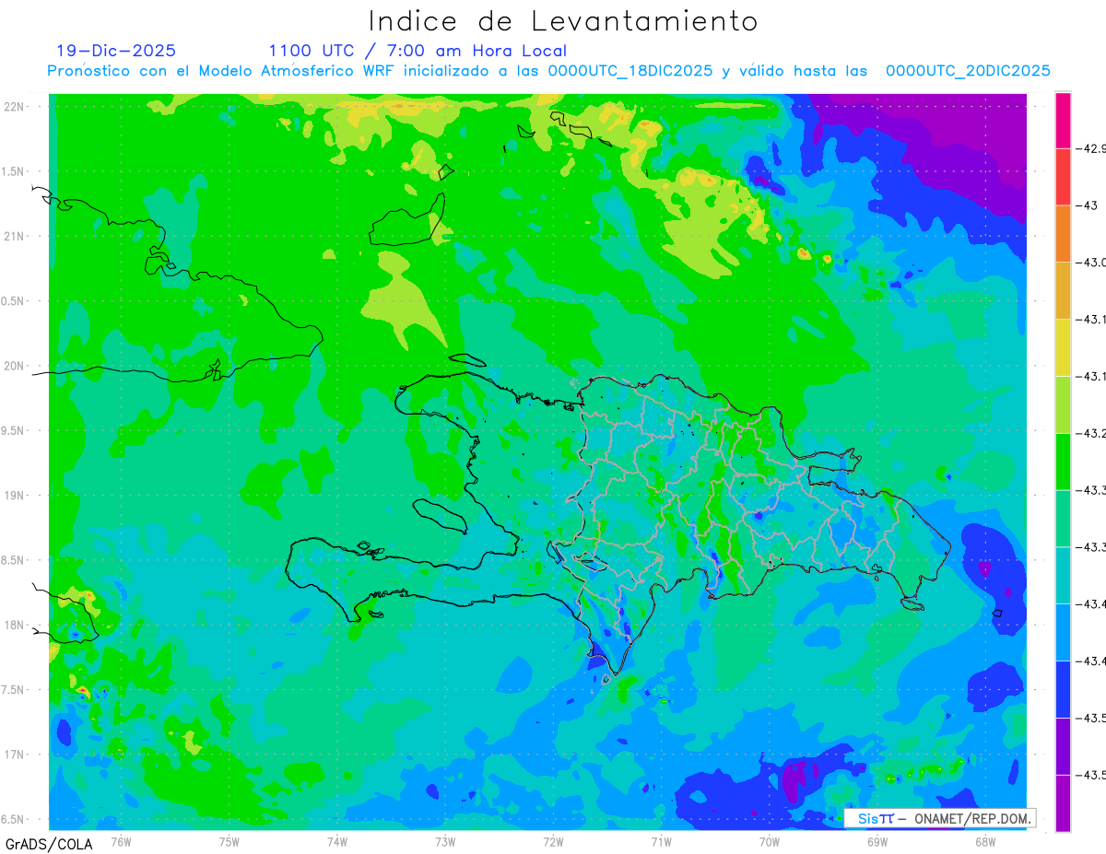The height and width of the screenshot is (854, 1106).
Task: Click the '-42.9' color scale value
Action: [1089, 149]
